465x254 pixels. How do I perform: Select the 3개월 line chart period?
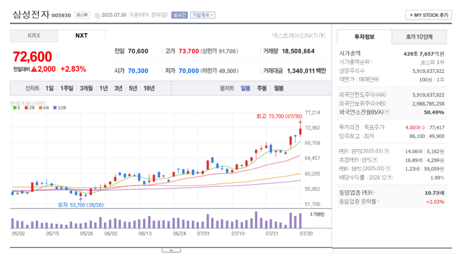pyautogui.click(x=86, y=88)
